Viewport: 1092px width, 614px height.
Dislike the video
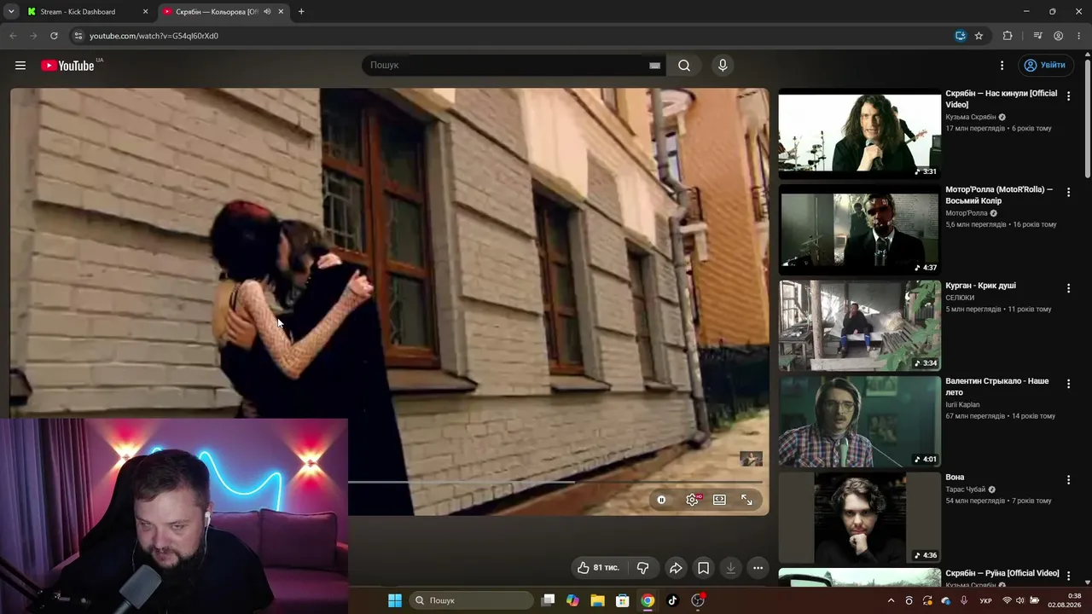[x=643, y=568]
